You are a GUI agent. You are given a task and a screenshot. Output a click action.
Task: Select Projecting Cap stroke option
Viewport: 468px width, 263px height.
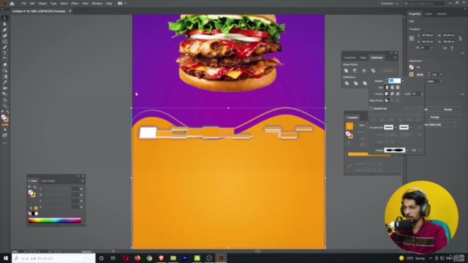tap(398, 88)
